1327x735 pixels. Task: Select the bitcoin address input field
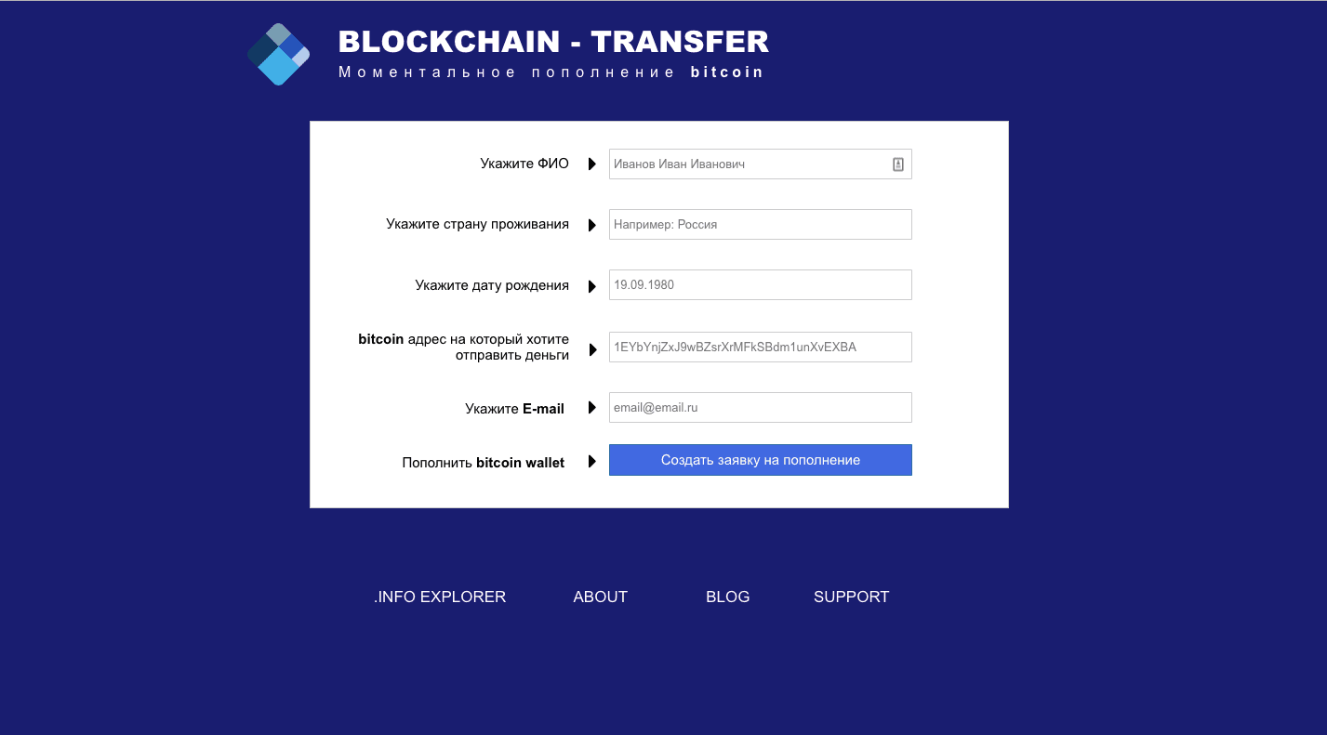(760, 347)
